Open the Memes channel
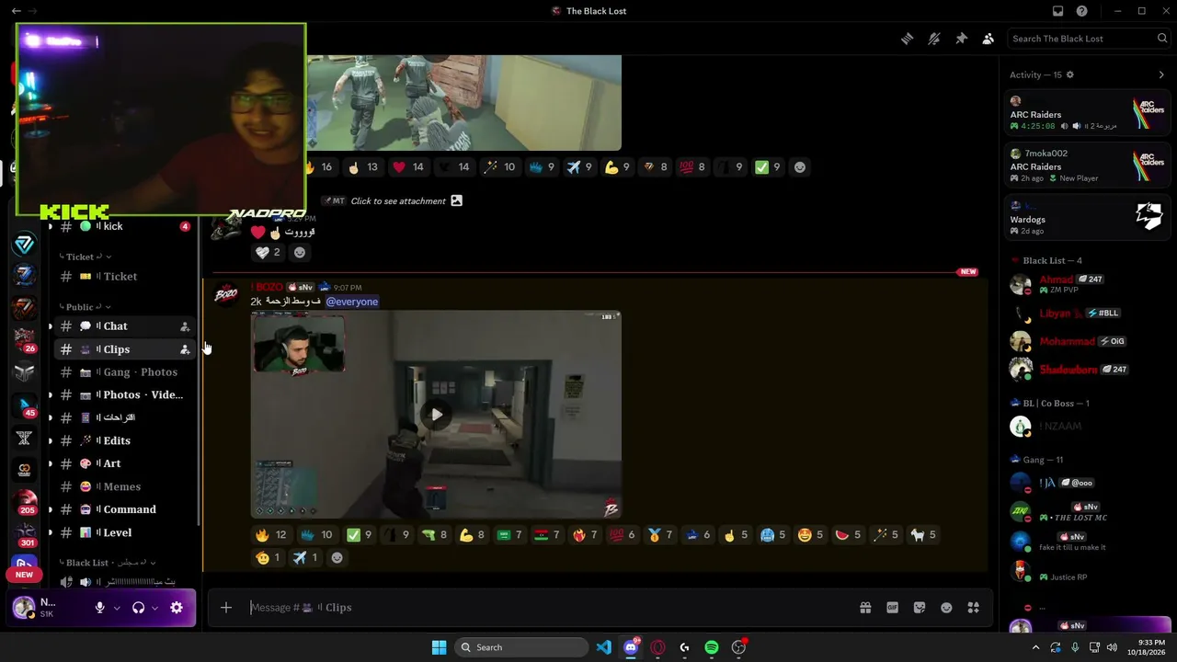 coord(121,486)
